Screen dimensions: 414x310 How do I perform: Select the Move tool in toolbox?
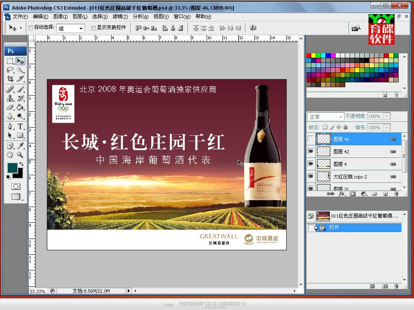click(x=20, y=61)
